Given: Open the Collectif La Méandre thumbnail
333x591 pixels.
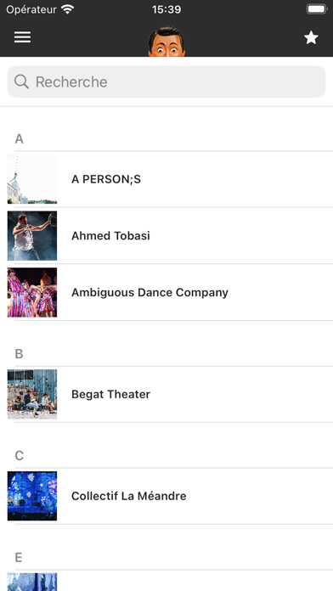Looking at the screenshot, I should point(32,496).
